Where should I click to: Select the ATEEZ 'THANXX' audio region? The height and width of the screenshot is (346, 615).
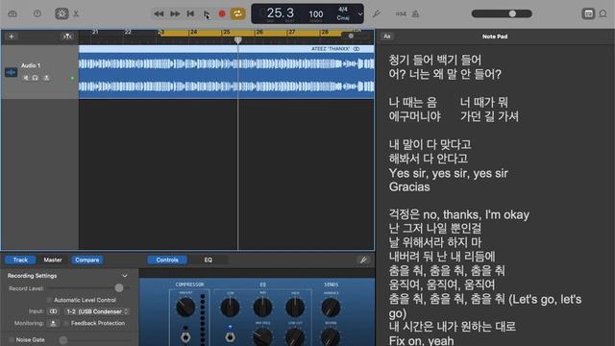[x=227, y=72]
